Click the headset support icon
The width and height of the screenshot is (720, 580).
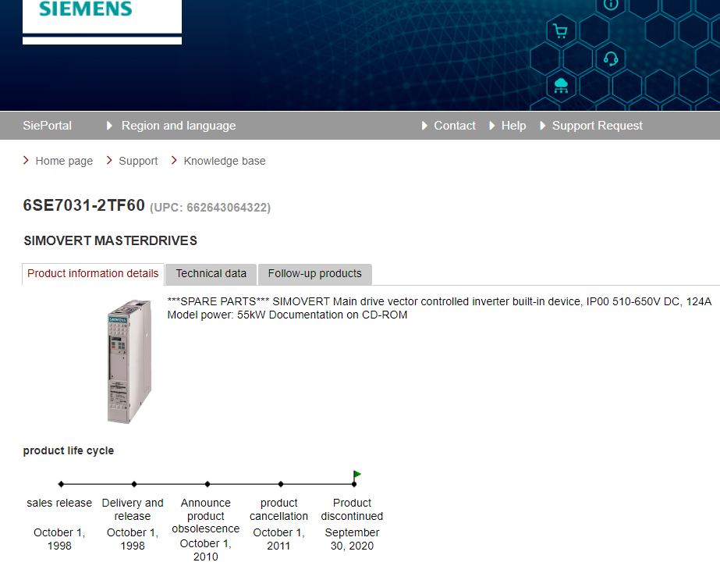(610, 59)
